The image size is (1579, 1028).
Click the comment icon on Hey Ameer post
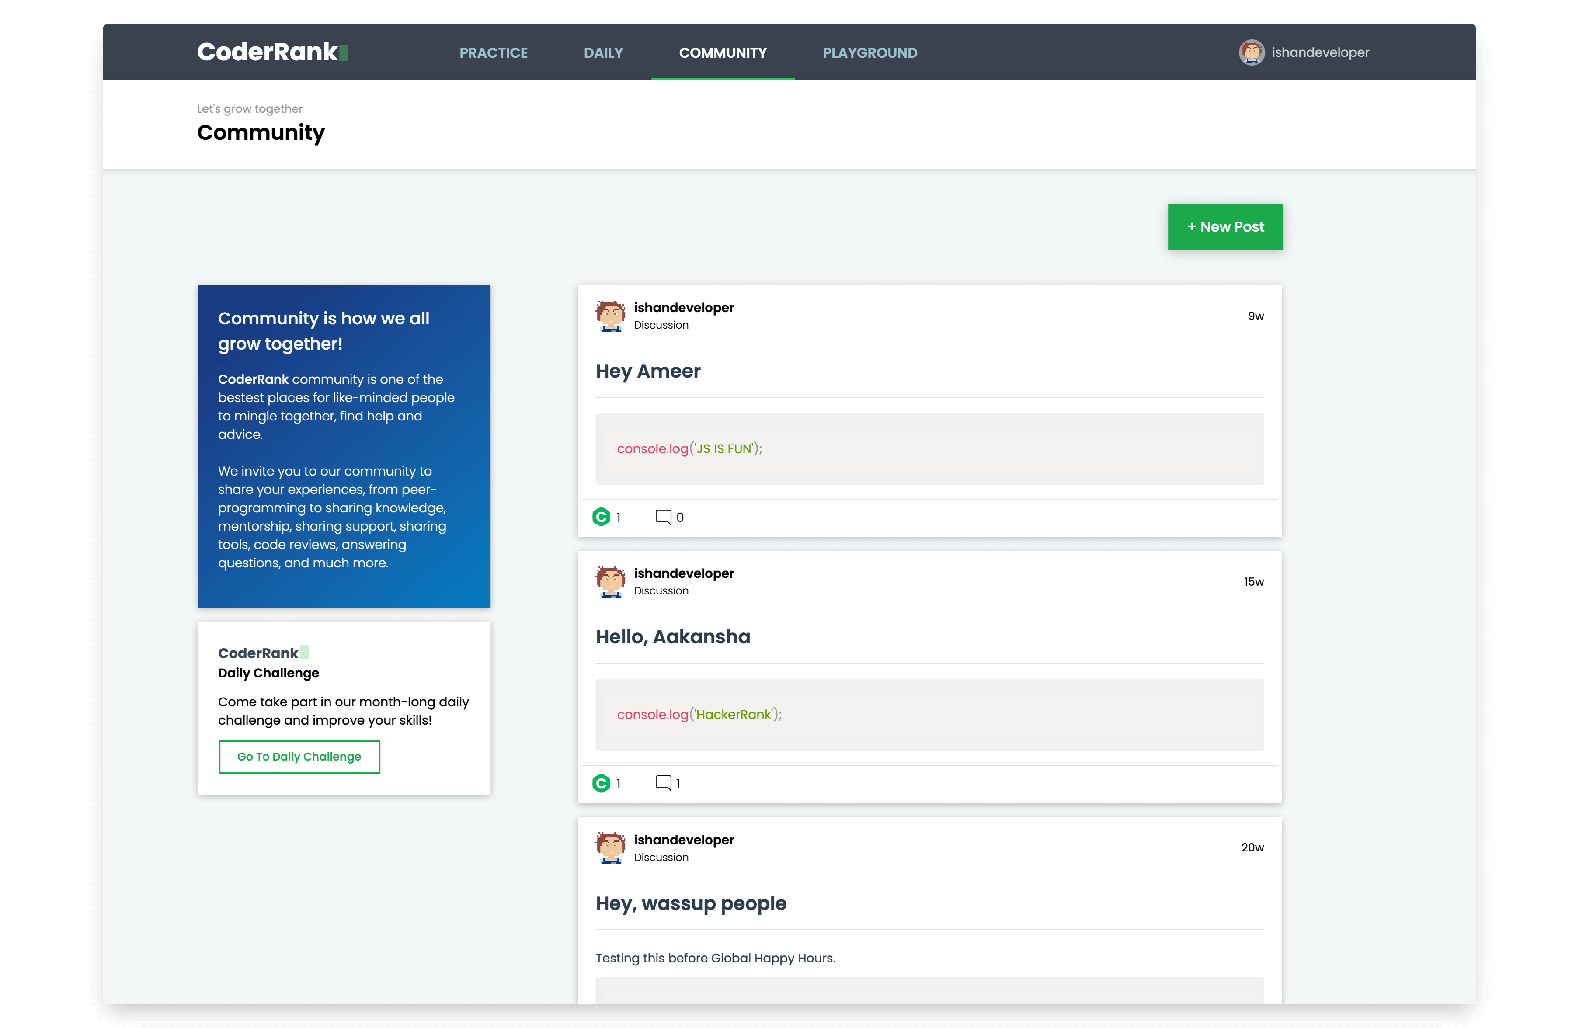point(664,517)
